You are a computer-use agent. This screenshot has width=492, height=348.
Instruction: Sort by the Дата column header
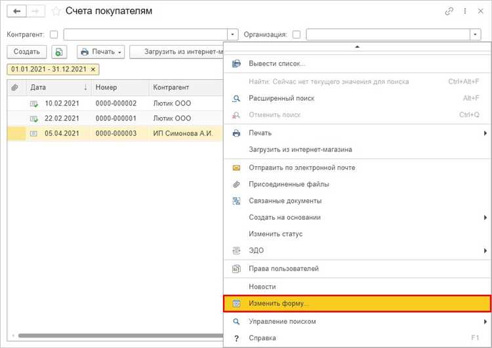(59, 88)
